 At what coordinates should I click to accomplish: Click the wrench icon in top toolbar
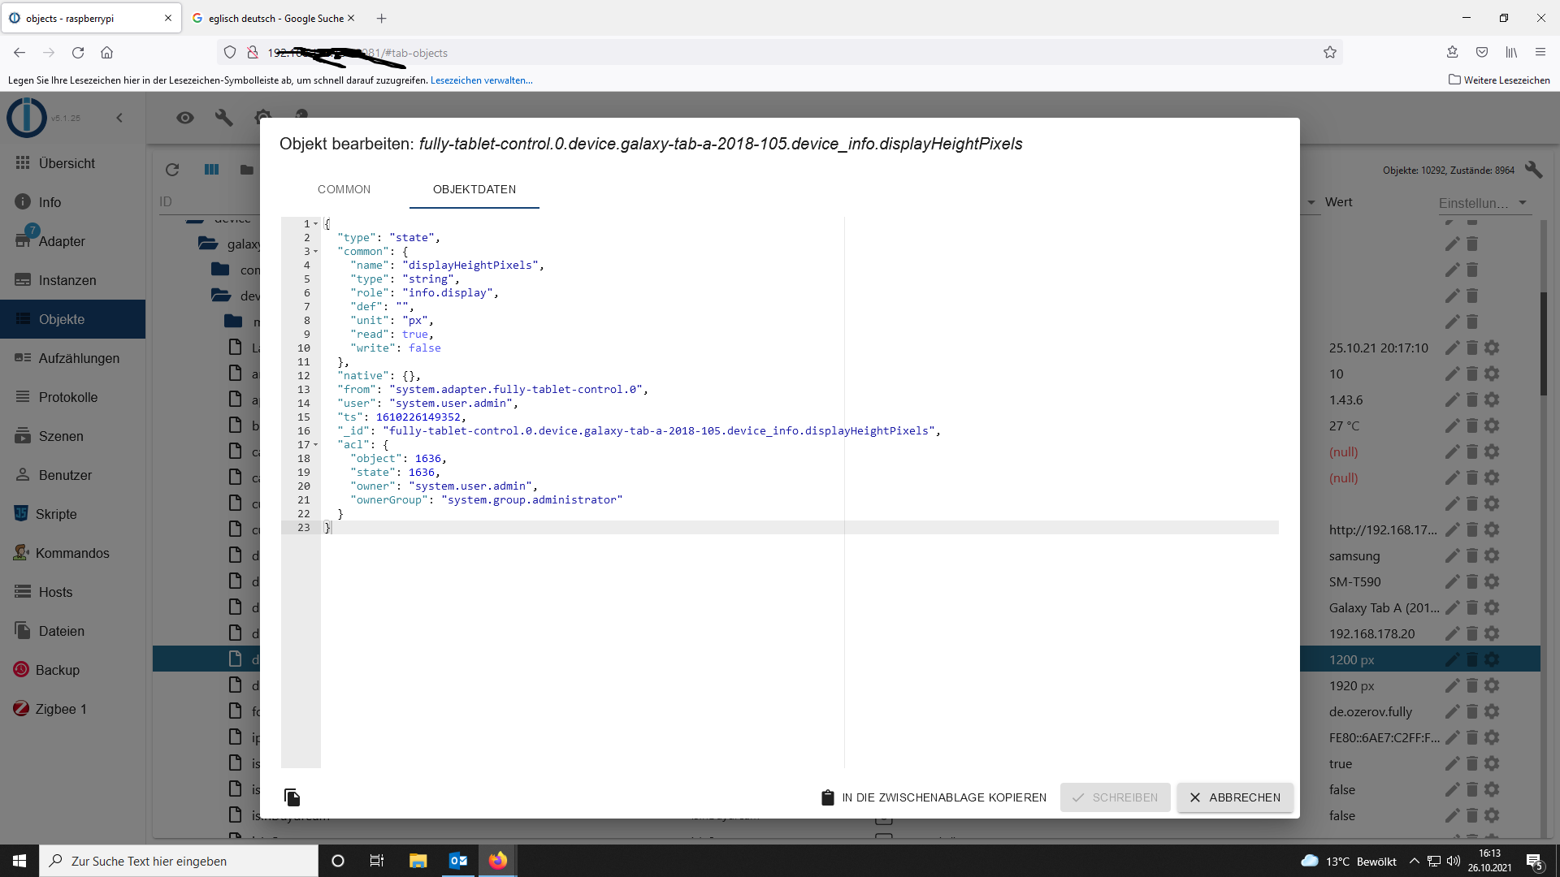(224, 118)
